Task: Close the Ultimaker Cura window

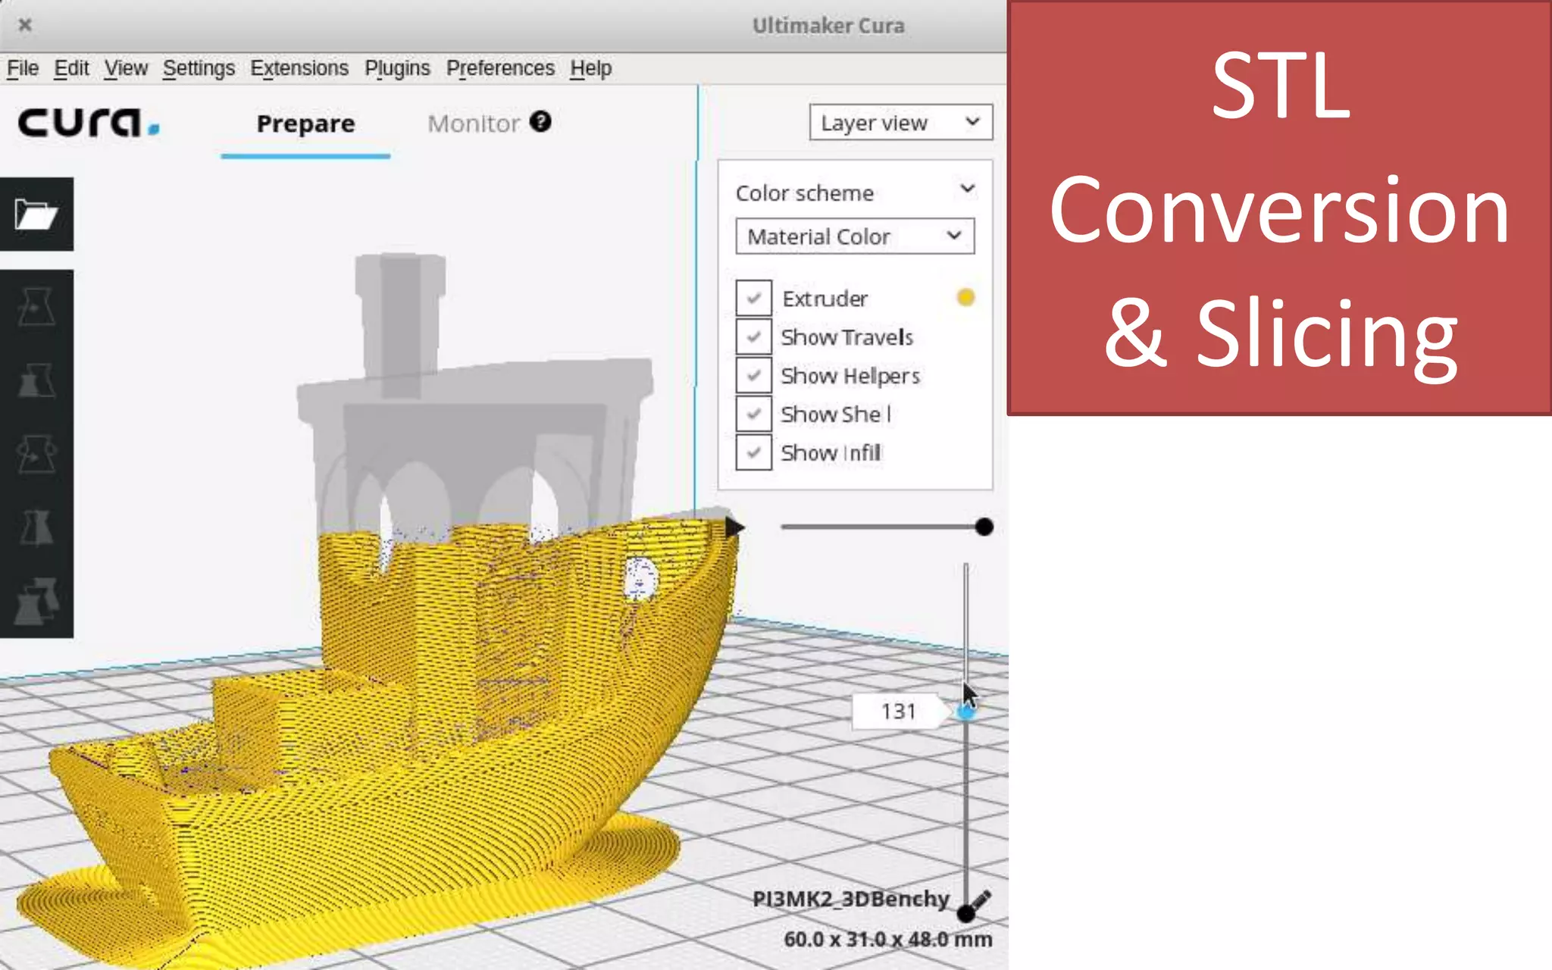Action: tap(25, 25)
